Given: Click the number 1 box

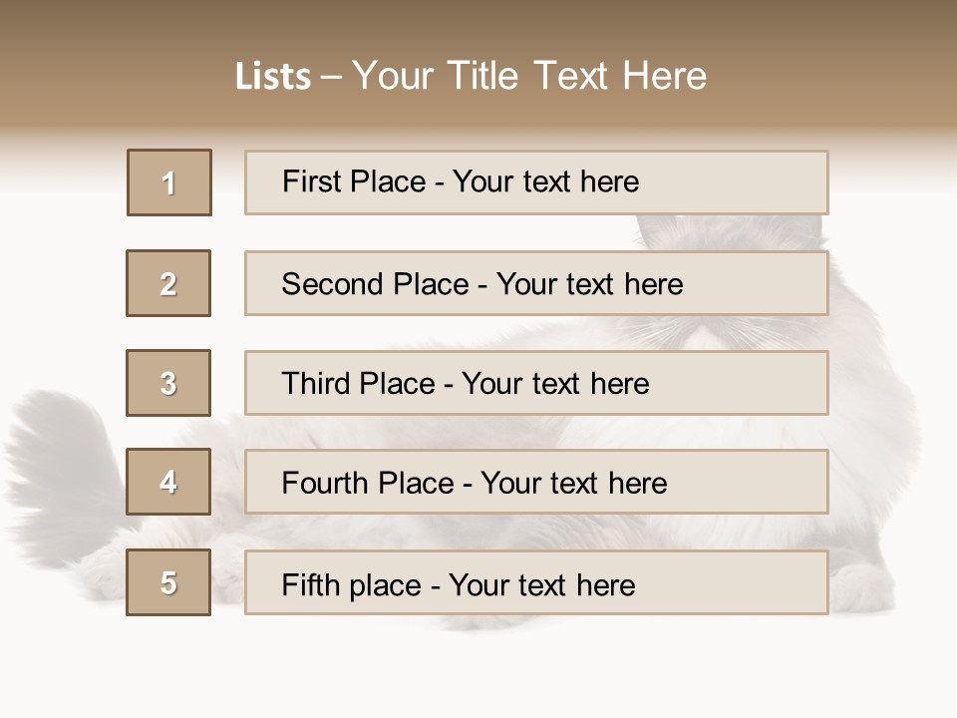Looking at the screenshot, I should click(169, 182).
